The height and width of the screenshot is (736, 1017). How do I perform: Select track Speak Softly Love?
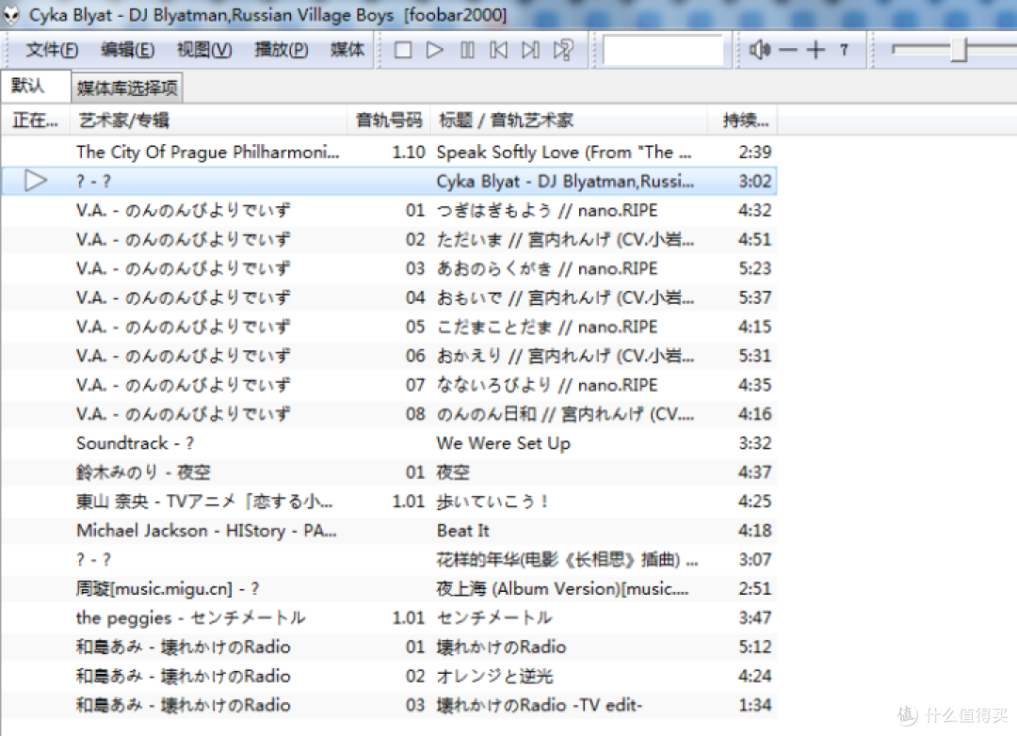(x=389, y=152)
